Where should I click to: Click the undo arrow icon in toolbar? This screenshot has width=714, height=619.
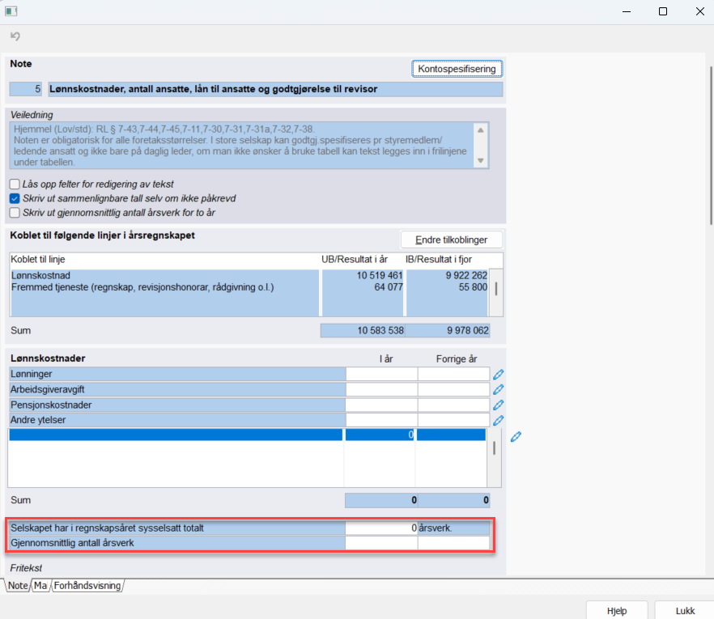coord(15,36)
